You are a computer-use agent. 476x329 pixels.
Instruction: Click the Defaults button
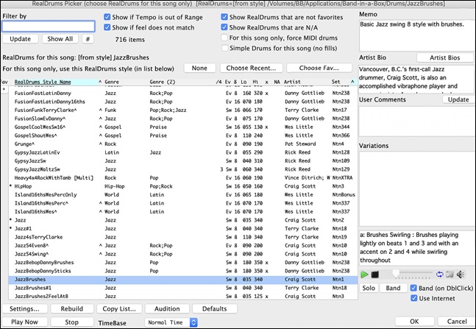coord(215,308)
